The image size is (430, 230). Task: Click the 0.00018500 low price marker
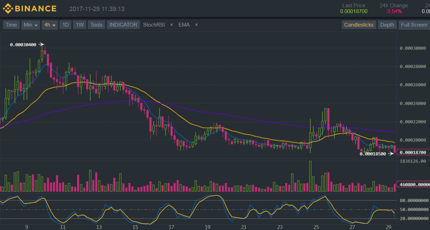pos(373,154)
